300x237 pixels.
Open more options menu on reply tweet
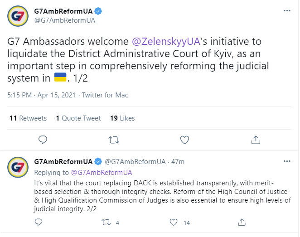pyautogui.click(x=287, y=161)
